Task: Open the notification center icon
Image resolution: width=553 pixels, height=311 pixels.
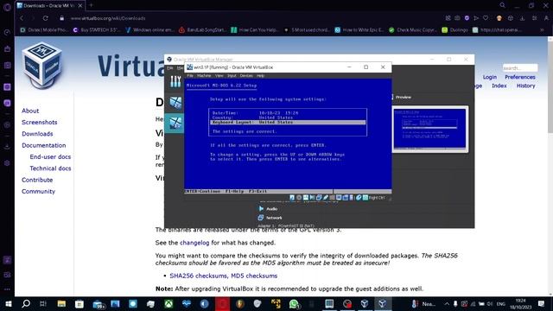Action: coord(541,303)
